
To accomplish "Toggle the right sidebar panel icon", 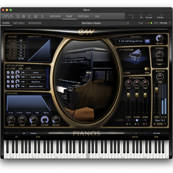I will click(x=41, y=16).
